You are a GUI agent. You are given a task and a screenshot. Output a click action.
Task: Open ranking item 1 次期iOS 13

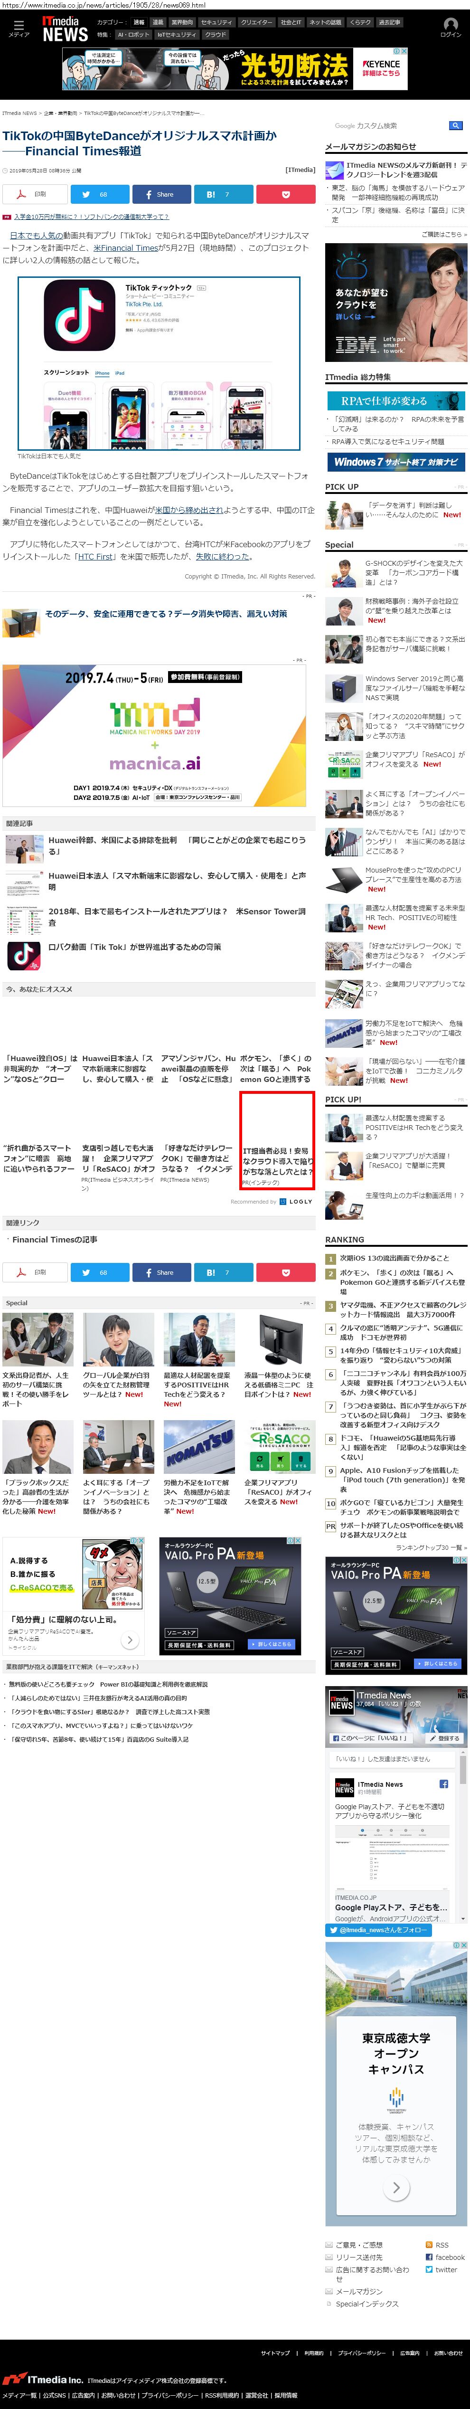tap(394, 1259)
